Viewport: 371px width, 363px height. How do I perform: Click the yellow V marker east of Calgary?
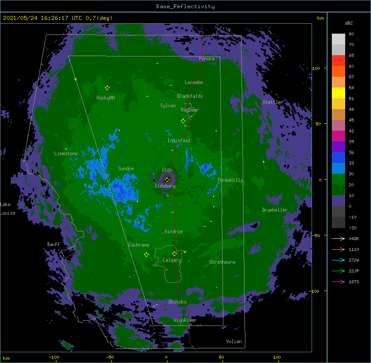pyautogui.click(x=185, y=252)
